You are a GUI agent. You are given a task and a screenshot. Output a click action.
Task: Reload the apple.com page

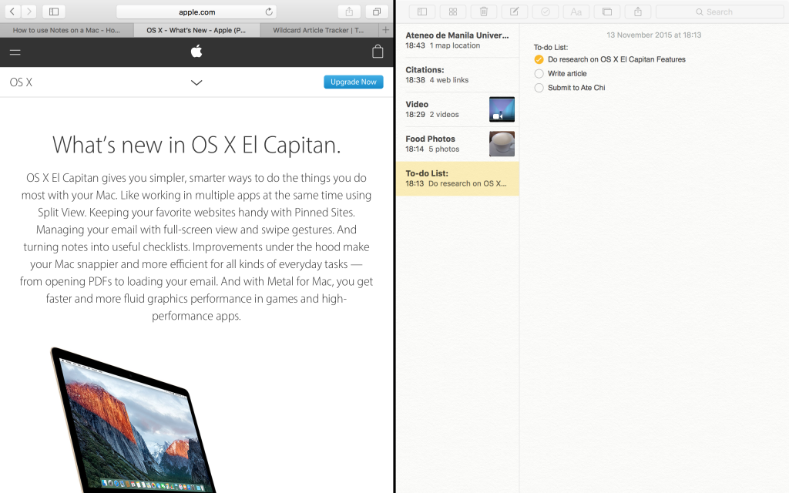[269, 12]
